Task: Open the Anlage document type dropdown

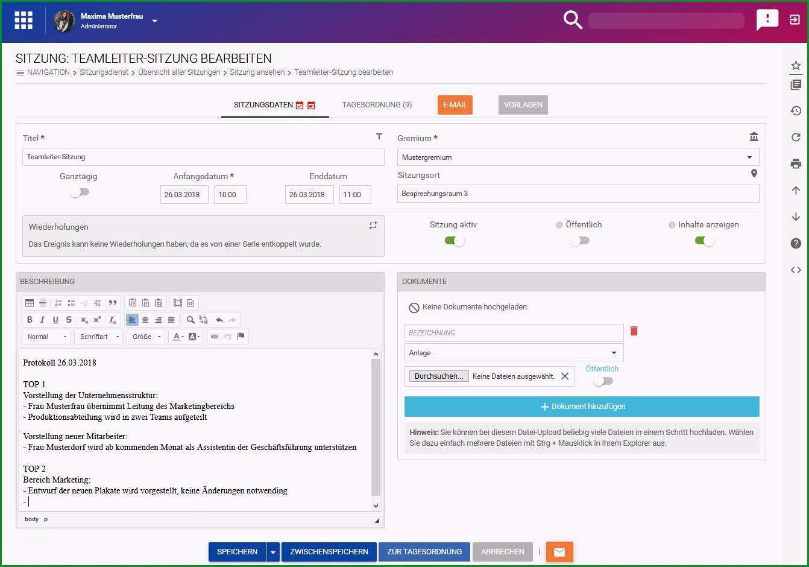Action: (x=514, y=353)
